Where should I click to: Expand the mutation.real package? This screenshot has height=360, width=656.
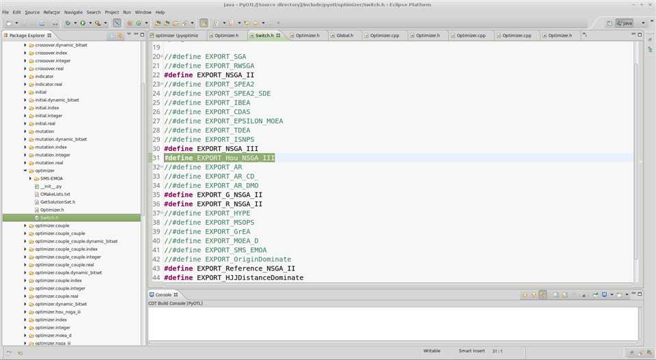(x=25, y=163)
